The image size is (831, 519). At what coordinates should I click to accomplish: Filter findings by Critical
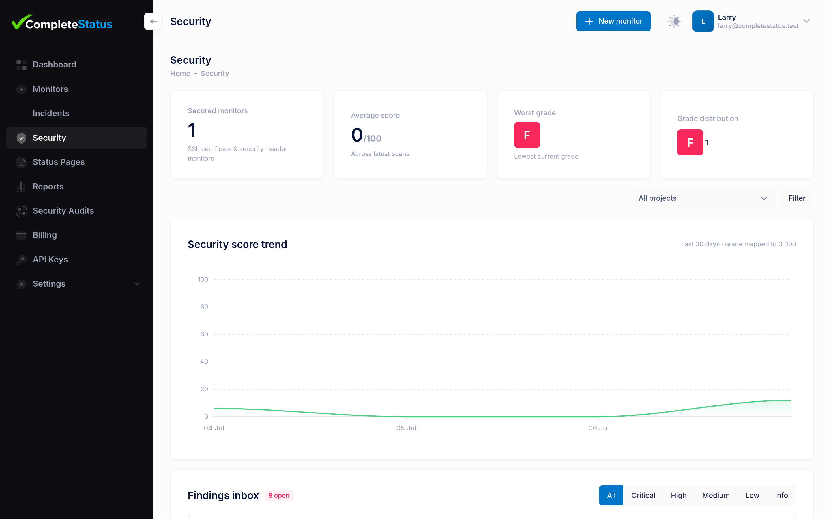click(643, 495)
